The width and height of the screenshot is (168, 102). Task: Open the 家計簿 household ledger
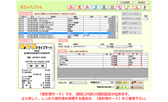(x=80, y=7)
